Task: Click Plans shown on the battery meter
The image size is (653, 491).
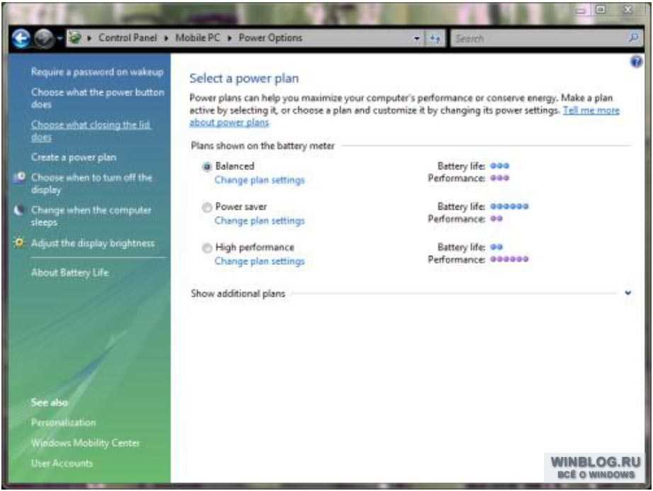Action: pos(263,146)
